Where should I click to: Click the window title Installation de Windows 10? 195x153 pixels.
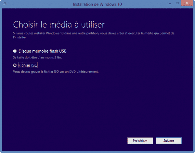(97, 4)
